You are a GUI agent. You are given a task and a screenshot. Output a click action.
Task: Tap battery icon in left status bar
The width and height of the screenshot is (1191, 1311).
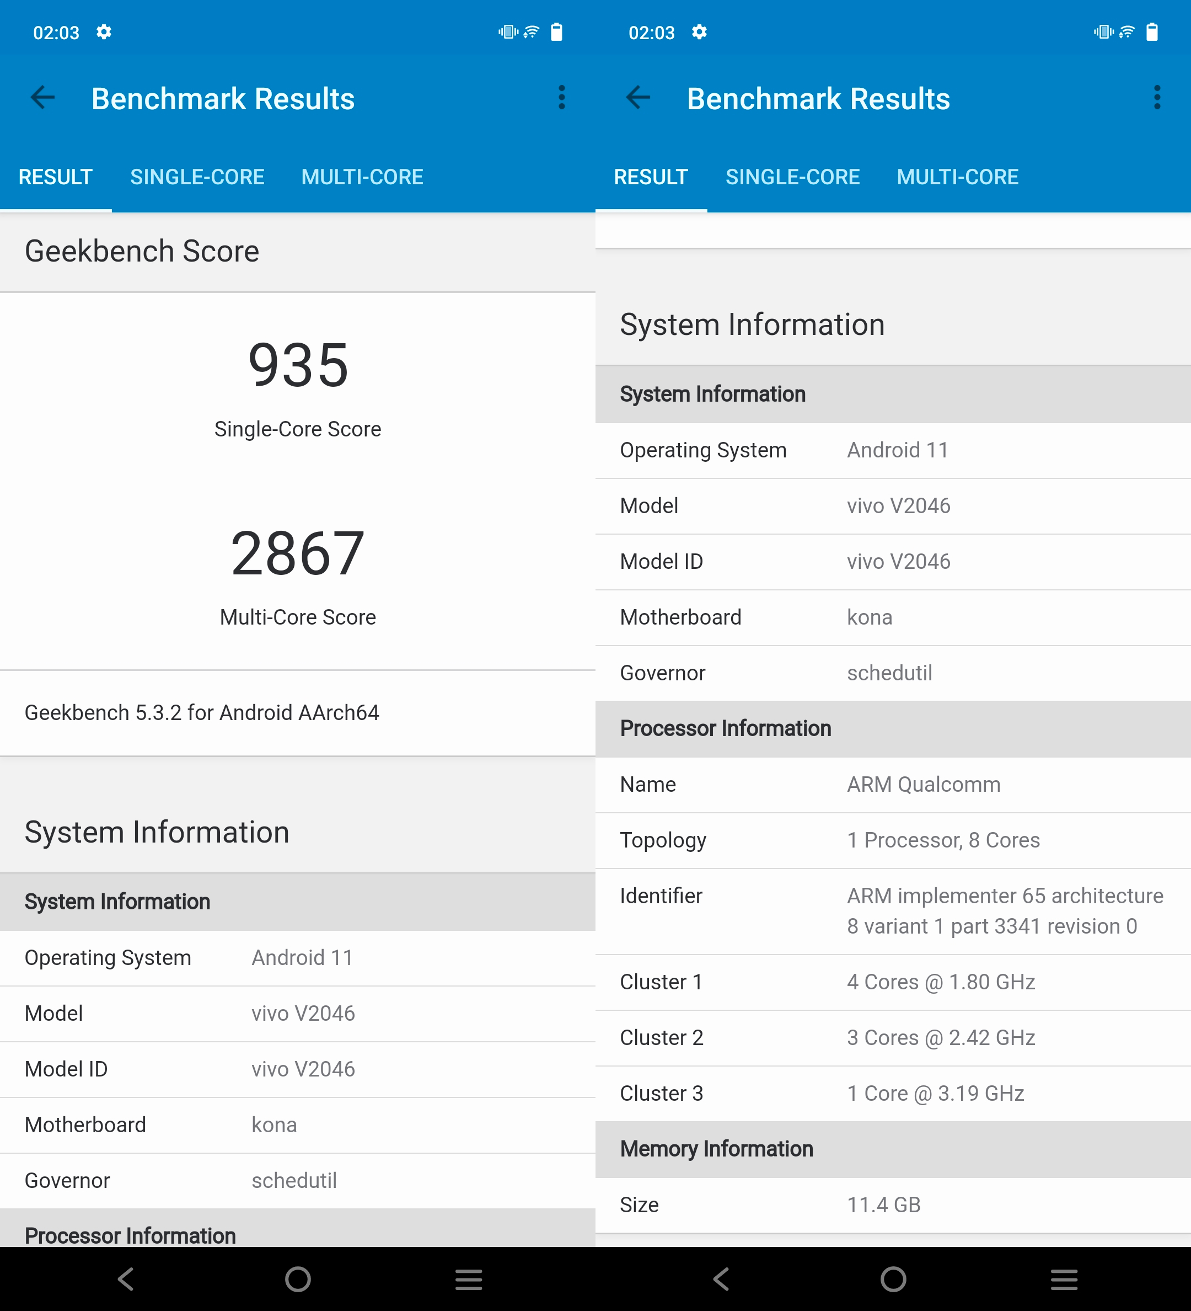557,32
